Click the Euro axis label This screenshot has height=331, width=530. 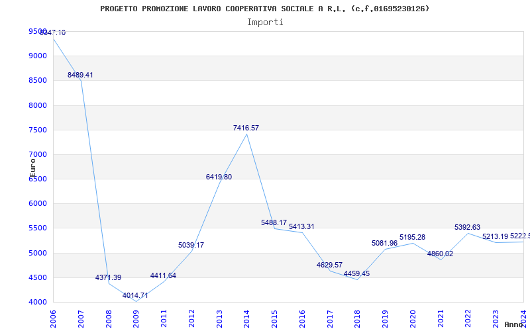(x=32, y=168)
